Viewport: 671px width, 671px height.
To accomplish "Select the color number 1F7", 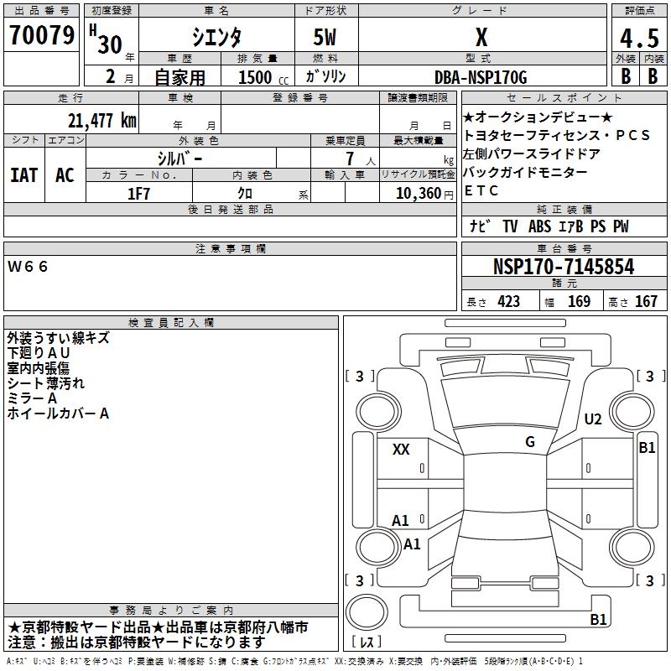I will click(x=138, y=194).
